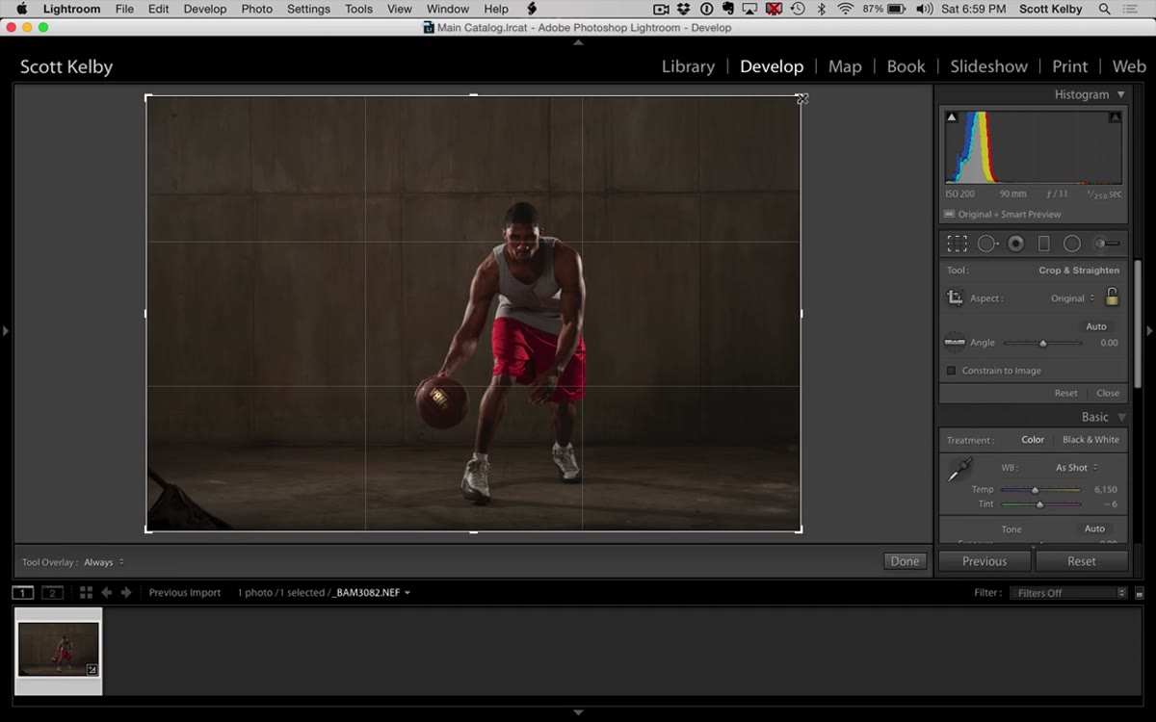The width and height of the screenshot is (1156, 722).
Task: Toggle the filter switch at filmstrip right end
Action: point(1138,593)
